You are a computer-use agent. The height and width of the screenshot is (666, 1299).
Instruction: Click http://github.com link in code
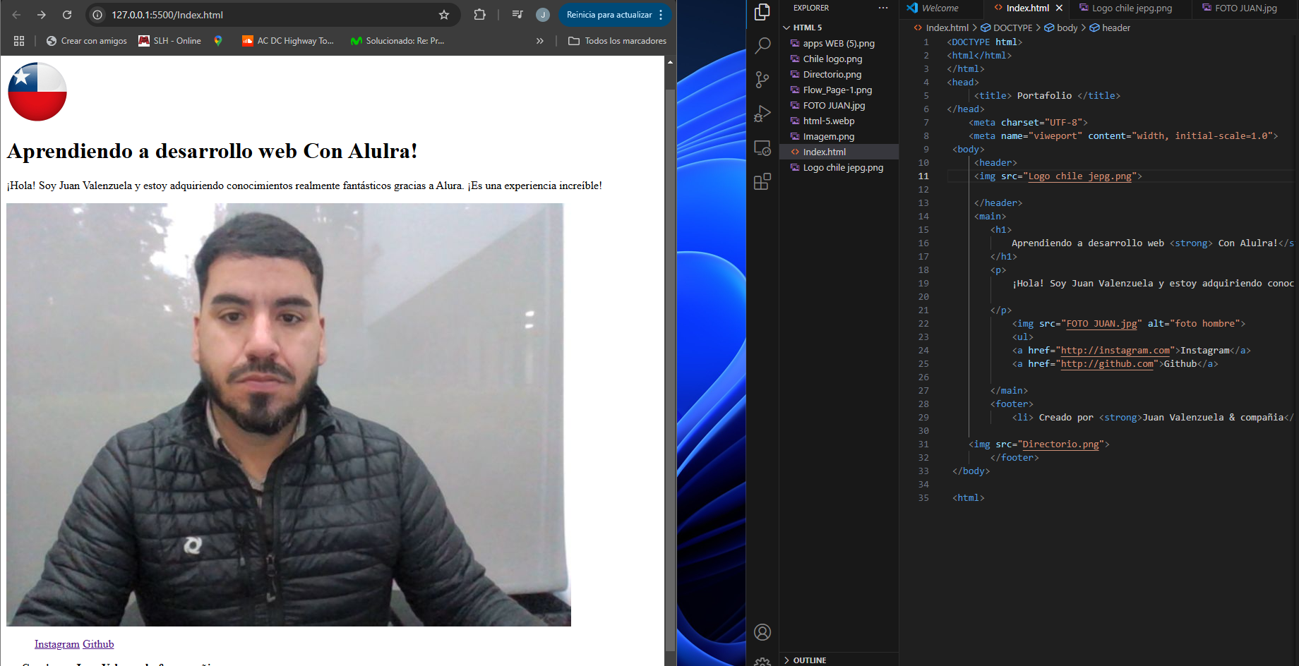click(1107, 364)
